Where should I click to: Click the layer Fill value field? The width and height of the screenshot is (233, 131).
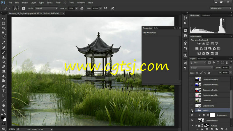pos(225,73)
